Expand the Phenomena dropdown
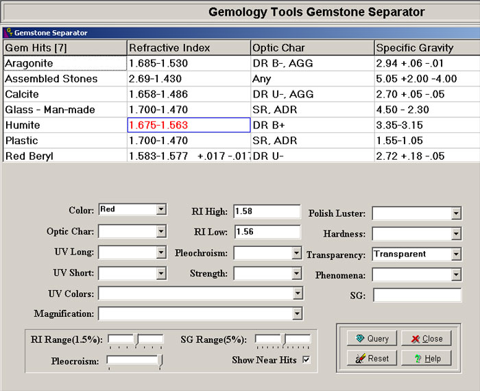Viewport: 480px width, 391px height. pos(456,274)
